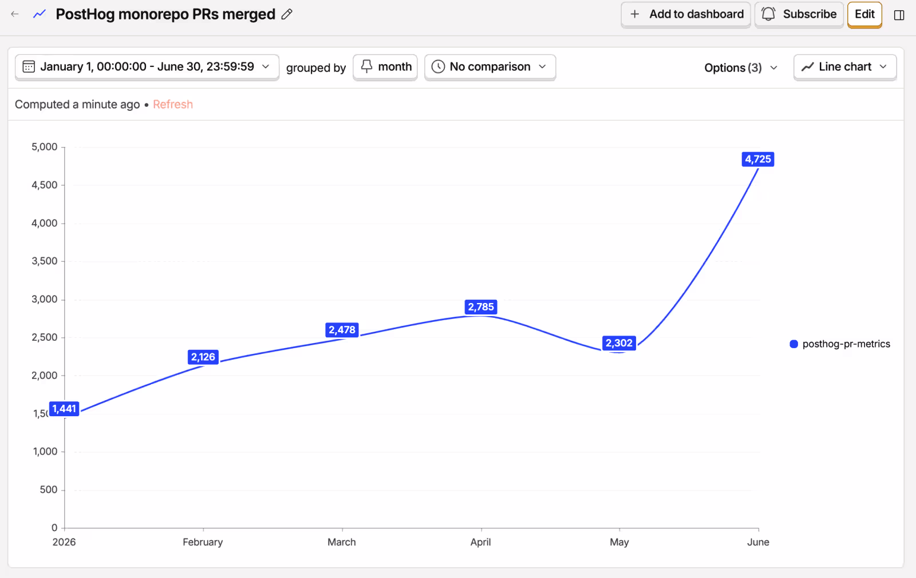Click the blue legend color dot

coord(793,344)
